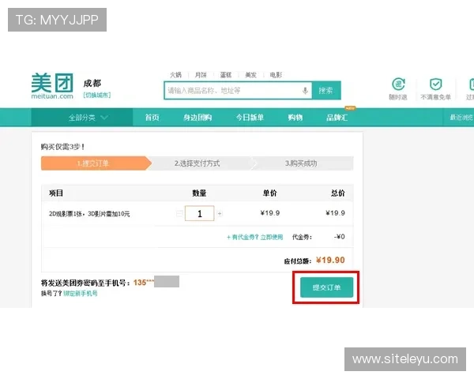
Task: Click step 2.选择支付方式 in progress bar
Action: pyautogui.click(x=200, y=163)
